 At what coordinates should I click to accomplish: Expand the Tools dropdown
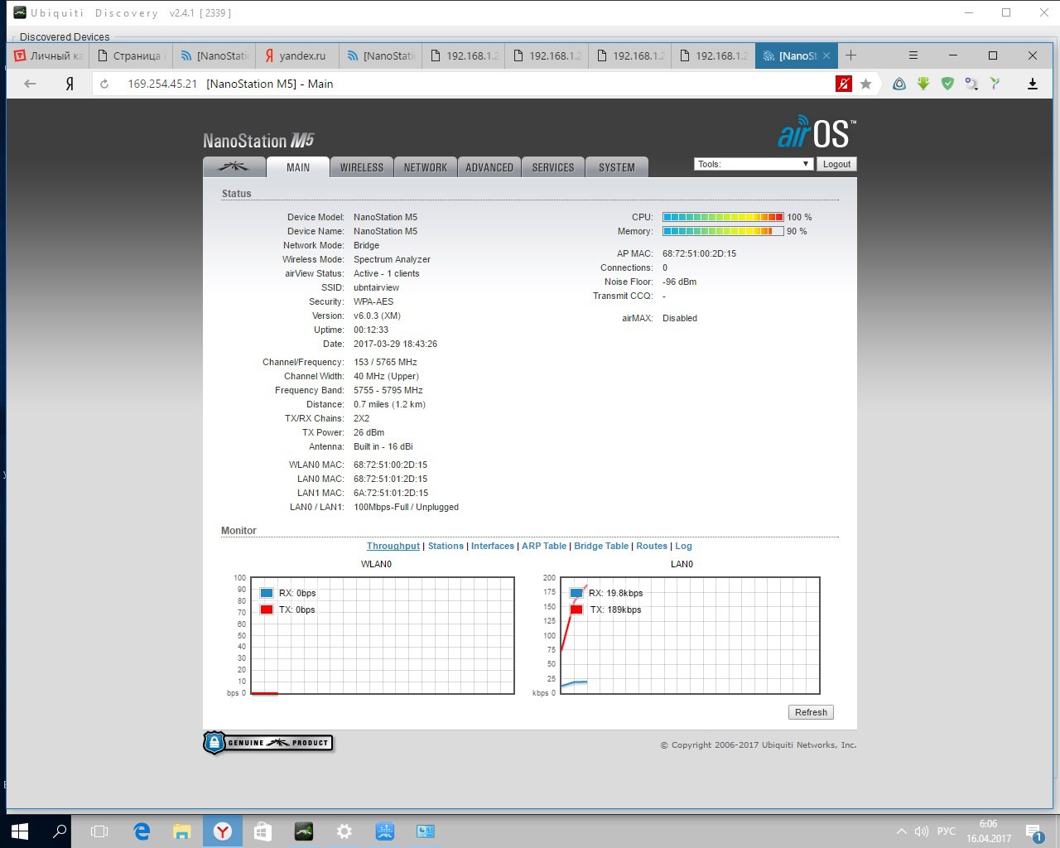click(x=754, y=164)
